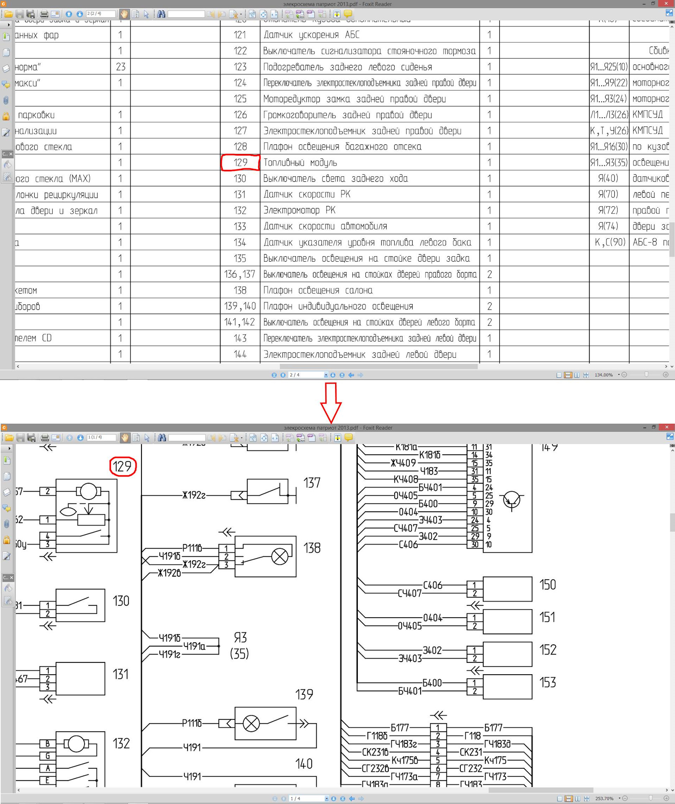Click row 121 Датчик ускорения АБС
Image resolution: width=675 pixels, height=804 pixels.
311,35
